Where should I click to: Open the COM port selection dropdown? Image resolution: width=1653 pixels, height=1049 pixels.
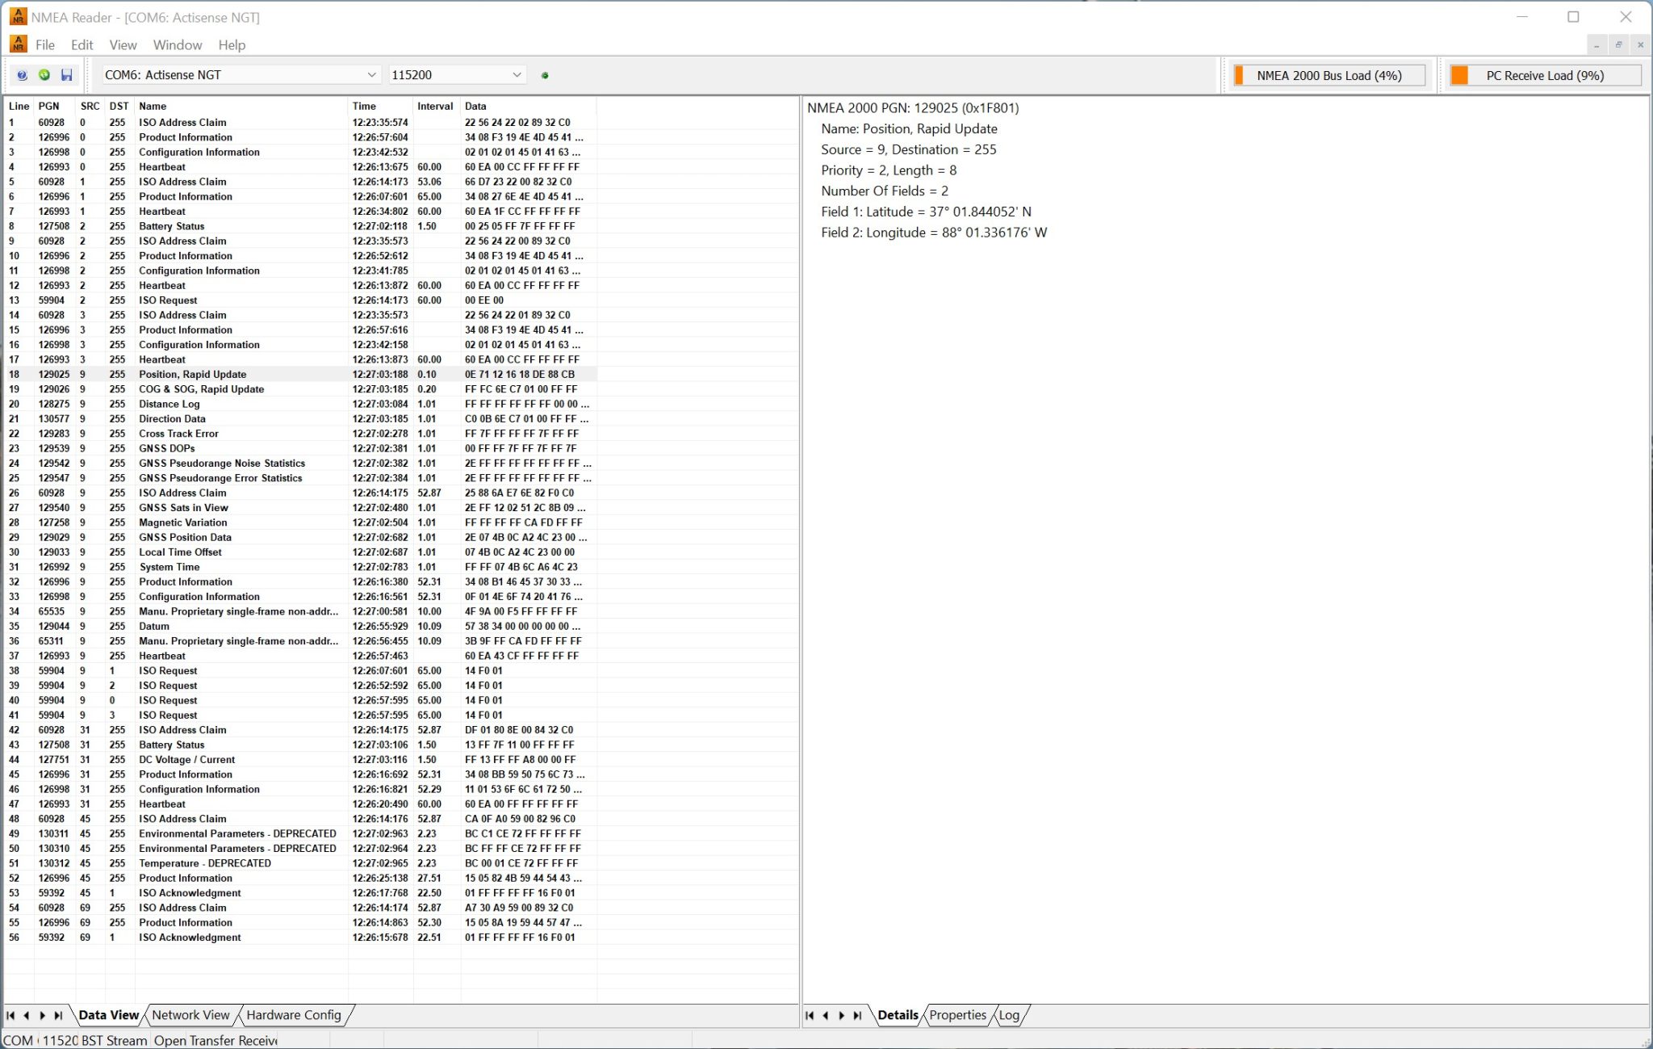(372, 74)
